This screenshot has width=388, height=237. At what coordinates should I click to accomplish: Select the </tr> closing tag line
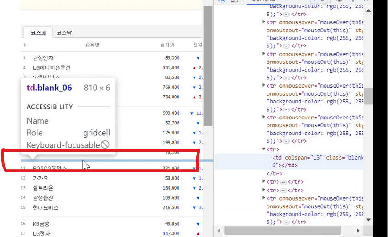coord(274,174)
